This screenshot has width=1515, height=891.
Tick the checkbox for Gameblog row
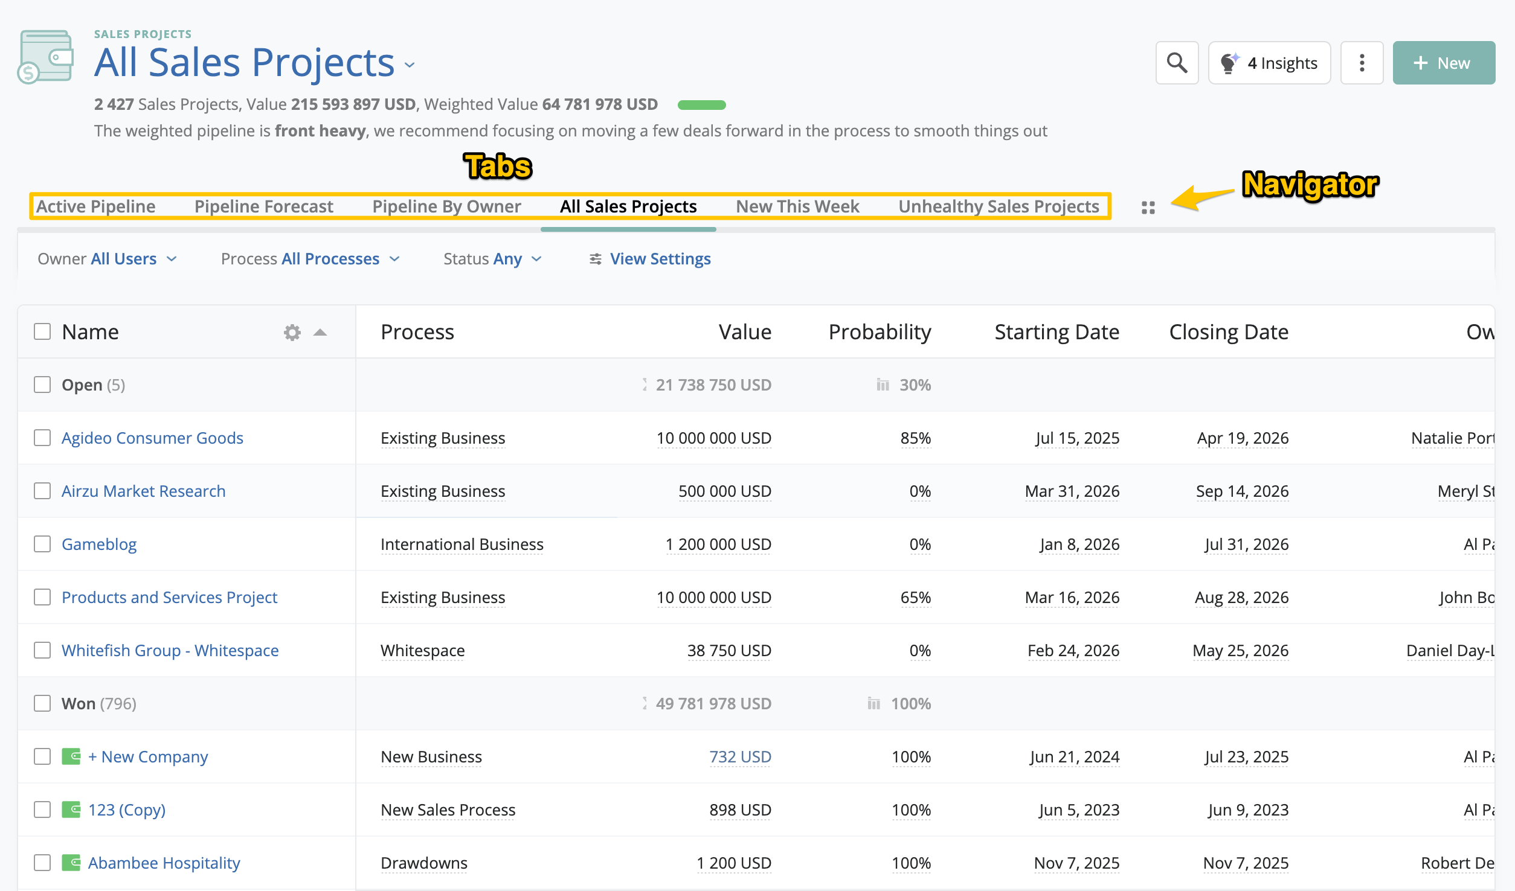tap(42, 544)
